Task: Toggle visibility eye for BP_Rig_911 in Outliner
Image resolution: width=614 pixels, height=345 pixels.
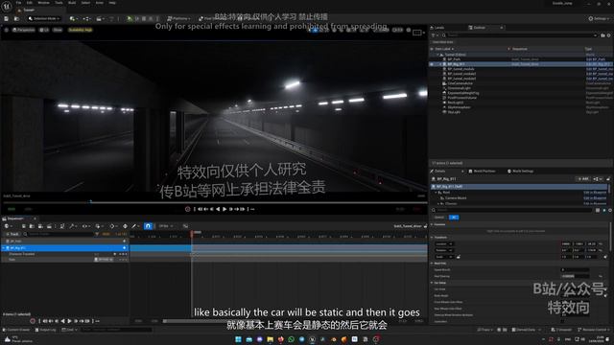Action: click(433, 64)
